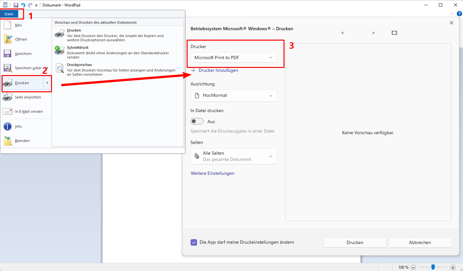Go to the previous preview page arrow
This screenshot has height=271, width=463.
342,33
